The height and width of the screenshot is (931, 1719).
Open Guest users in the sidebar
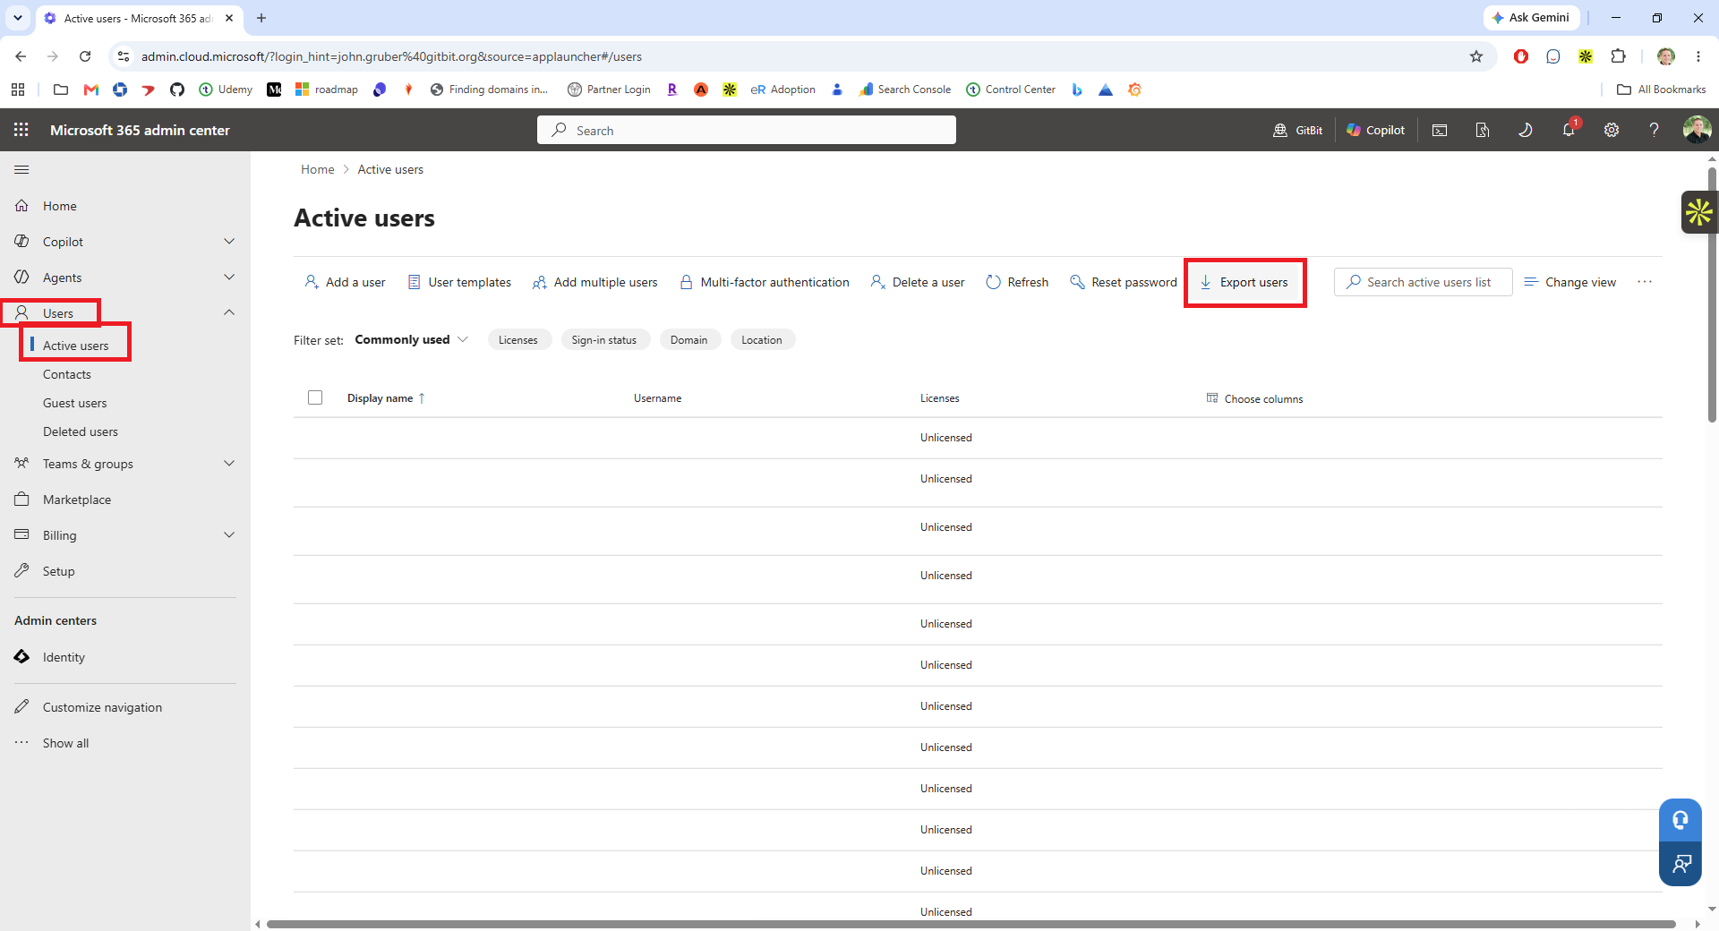[75, 403]
